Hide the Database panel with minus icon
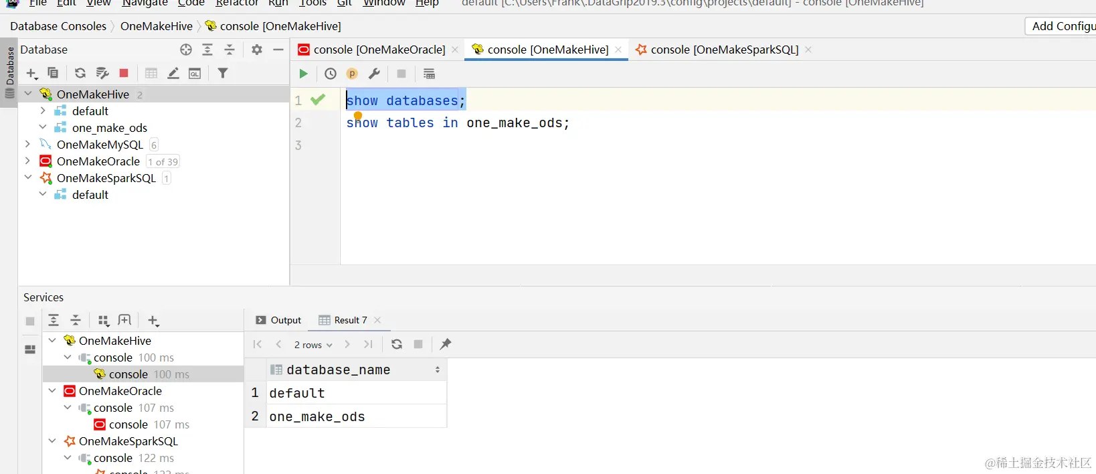The width and height of the screenshot is (1096, 474). (278, 50)
